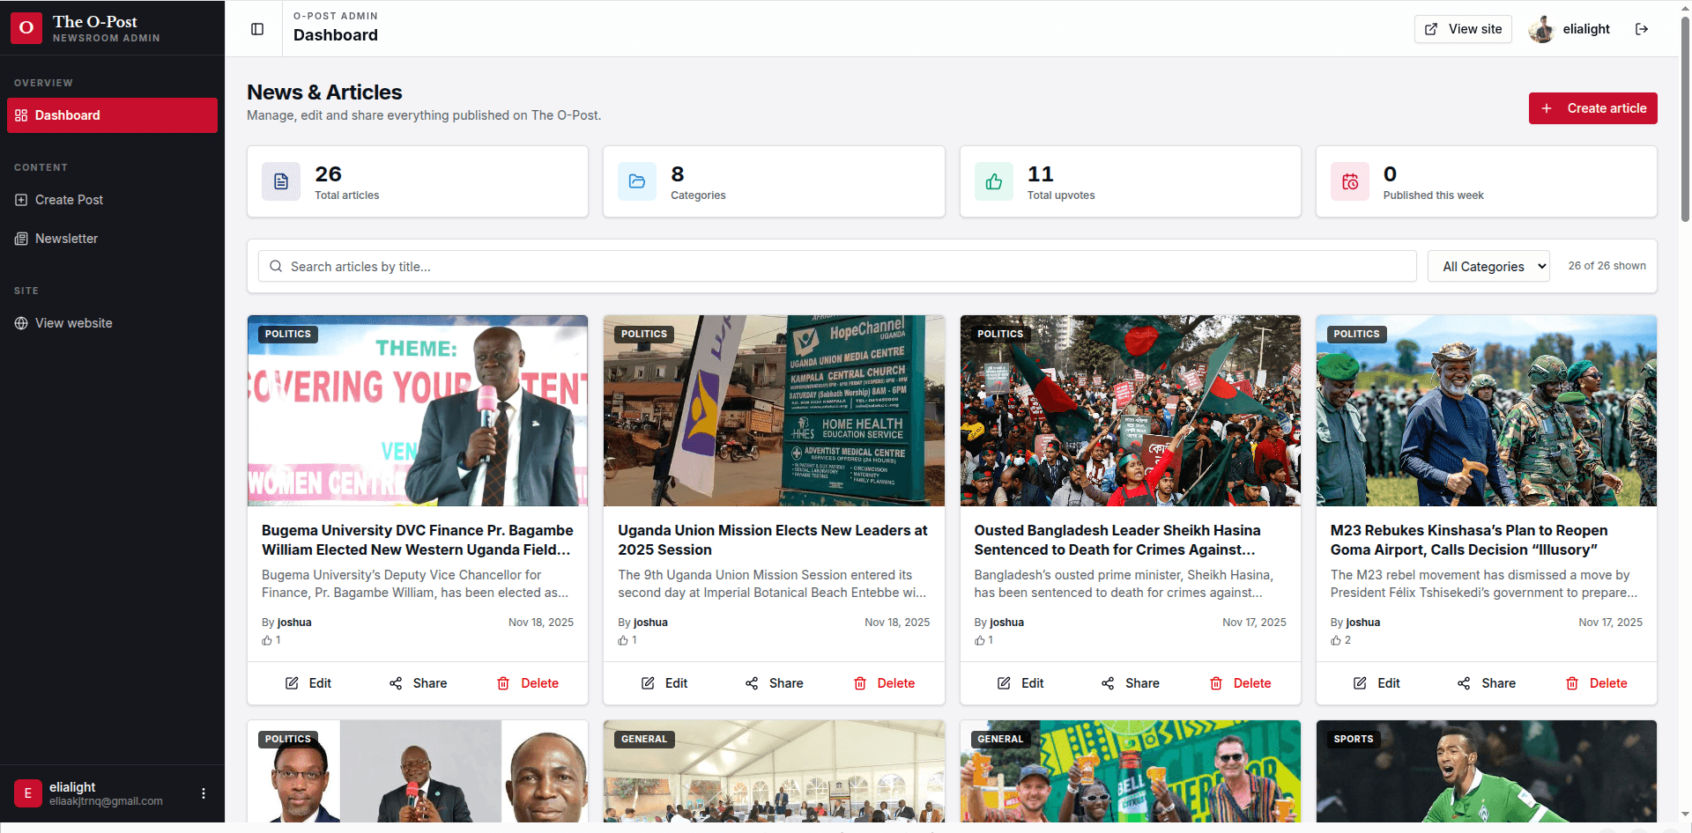Delete the Sheikh Hasina article
The height and width of the screenshot is (833, 1692).
click(1240, 683)
